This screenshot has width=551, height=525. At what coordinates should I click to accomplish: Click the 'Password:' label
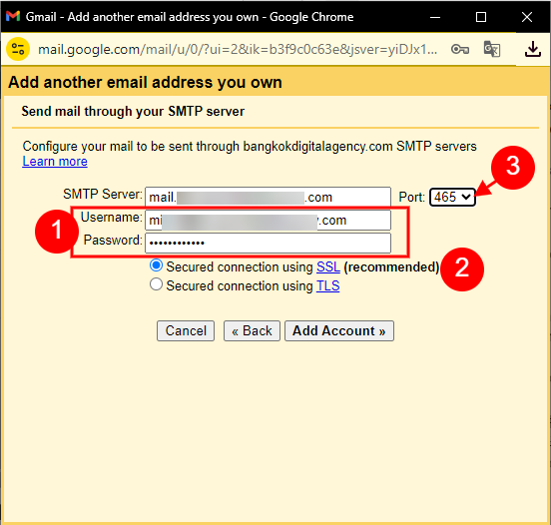click(113, 240)
